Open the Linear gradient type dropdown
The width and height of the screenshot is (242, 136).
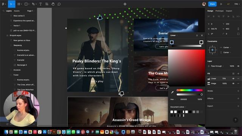point(174,35)
